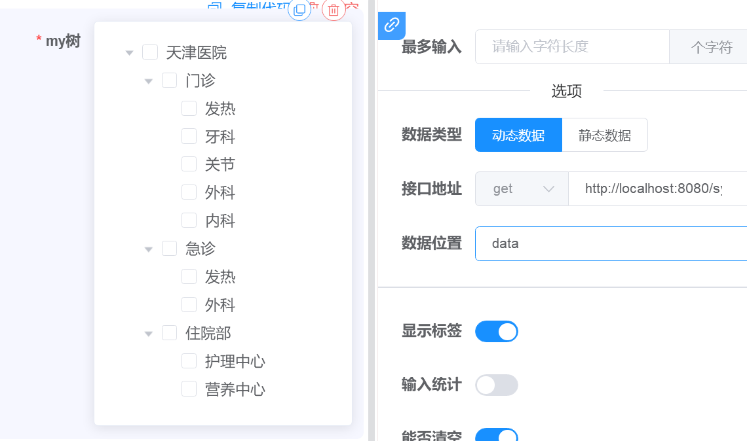
Task: Toggle the 能否清空 switch
Action: click(x=497, y=434)
